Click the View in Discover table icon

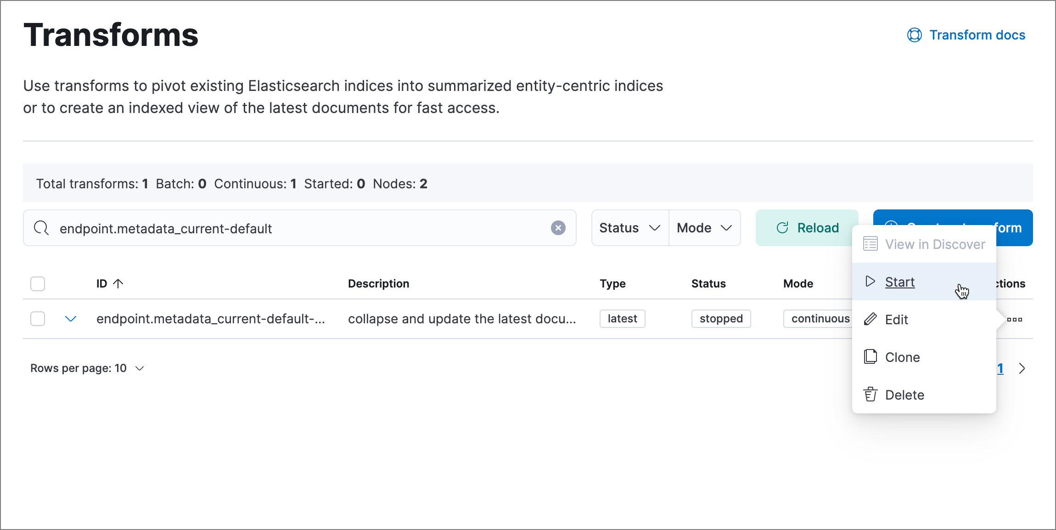(871, 244)
